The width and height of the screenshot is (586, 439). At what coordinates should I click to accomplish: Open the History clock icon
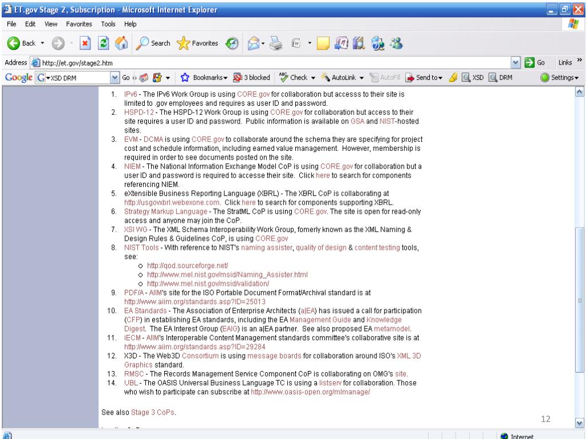(232, 43)
